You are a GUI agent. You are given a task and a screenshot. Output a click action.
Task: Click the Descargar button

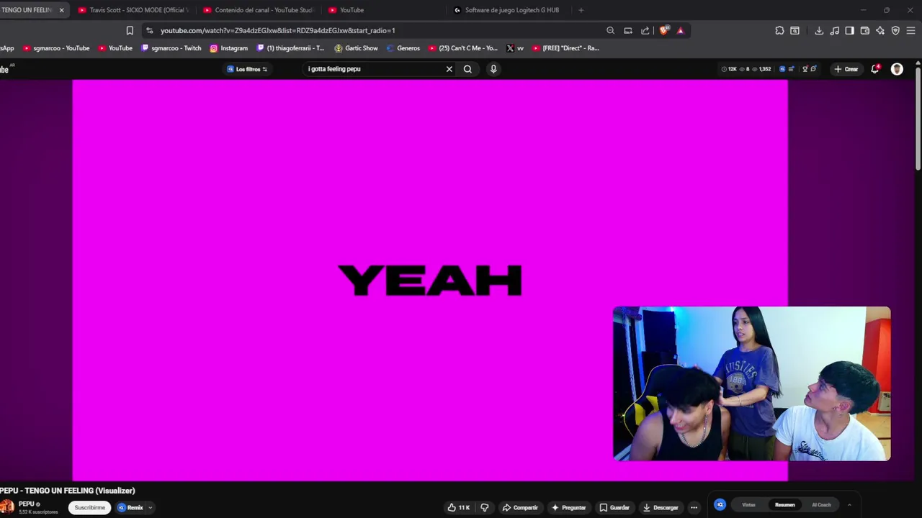(x=660, y=508)
